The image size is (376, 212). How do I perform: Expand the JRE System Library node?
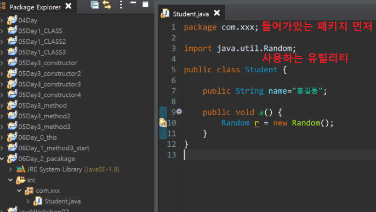pyautogui.click(x=10, y=169)
